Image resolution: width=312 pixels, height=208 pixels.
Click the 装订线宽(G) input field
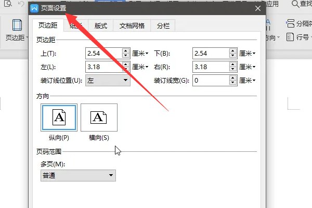pyautogui.click(x=211, y=81)
